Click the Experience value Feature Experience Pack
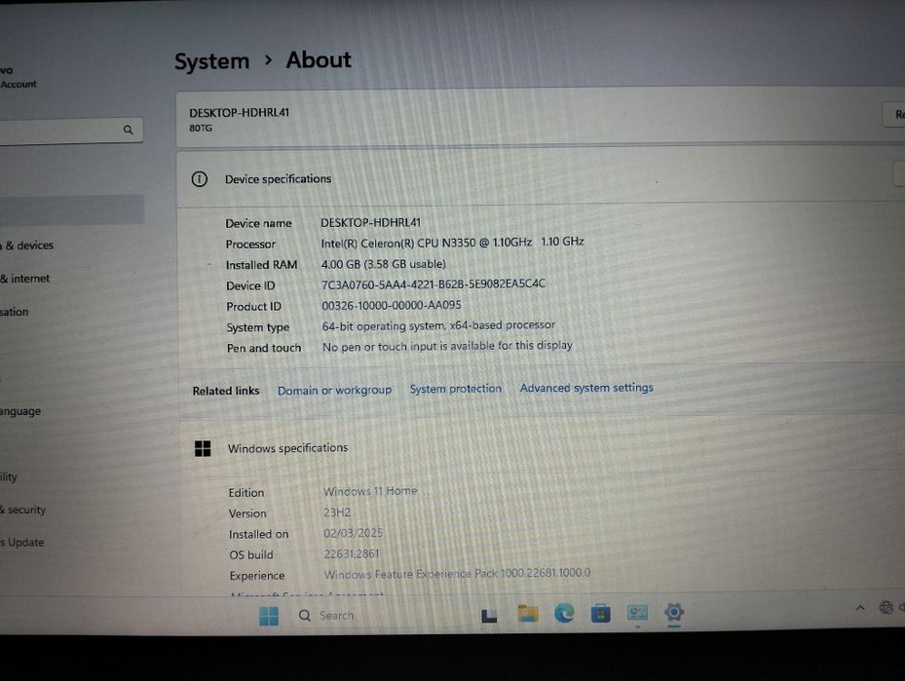The height and width of the screenshot is (681, 905). pos(457,574)
